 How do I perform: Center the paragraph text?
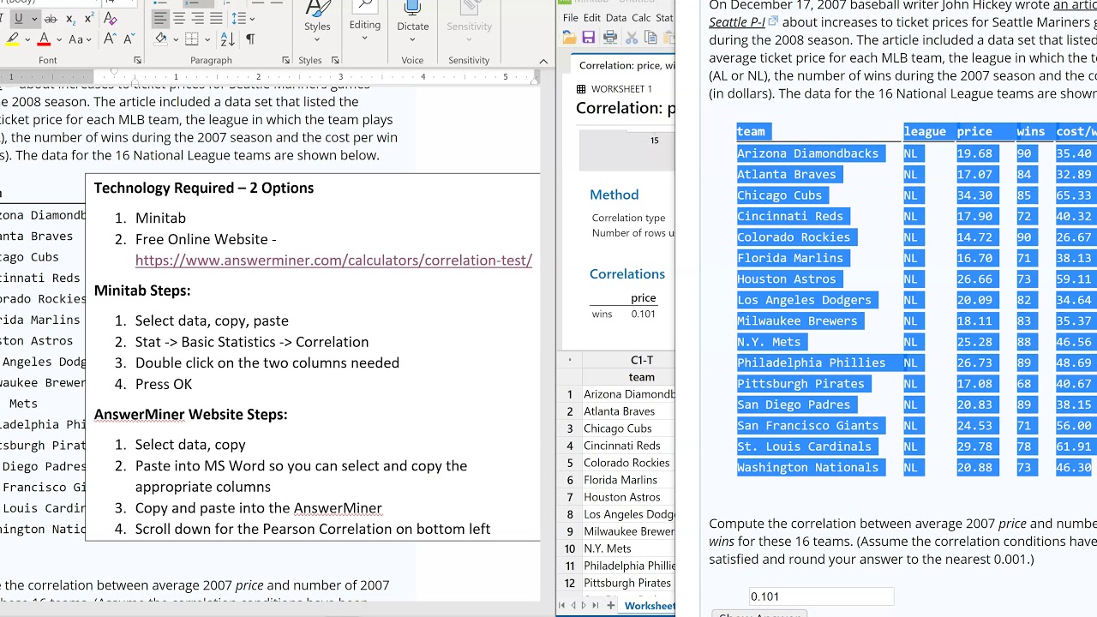click(x=179, y=18)
